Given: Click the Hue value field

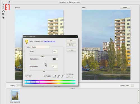Looking at the screenshot, I should click(55, 51).
